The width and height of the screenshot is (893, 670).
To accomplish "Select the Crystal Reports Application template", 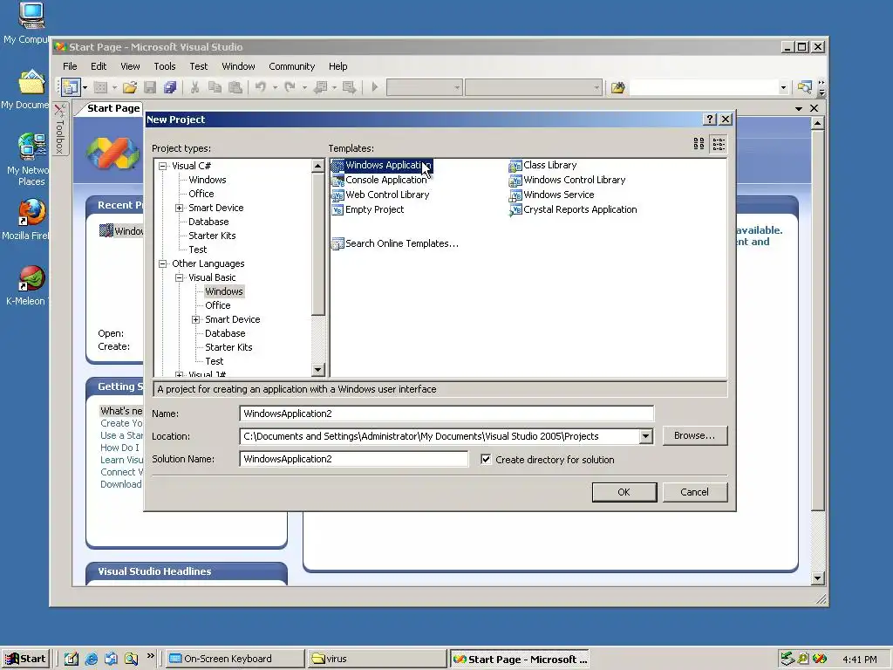I will point(573,209).
